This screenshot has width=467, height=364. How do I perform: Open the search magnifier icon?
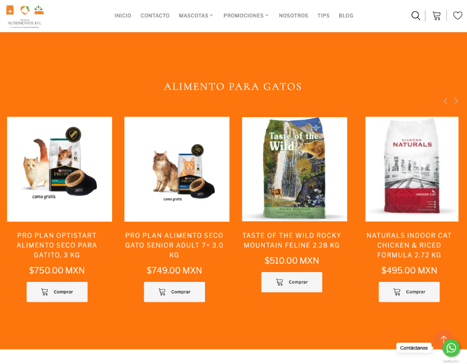pos(416,15)
